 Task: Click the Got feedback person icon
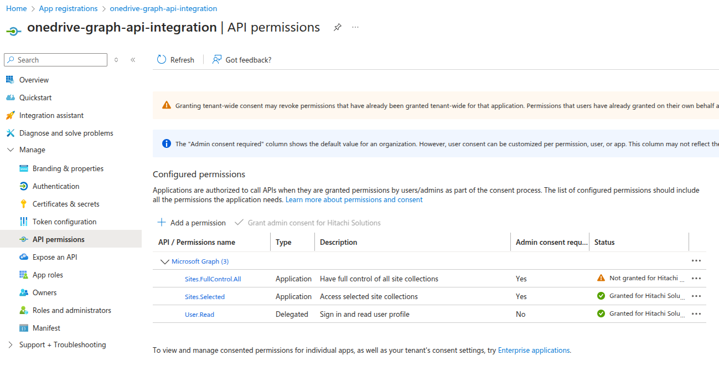tap(217, 59)
